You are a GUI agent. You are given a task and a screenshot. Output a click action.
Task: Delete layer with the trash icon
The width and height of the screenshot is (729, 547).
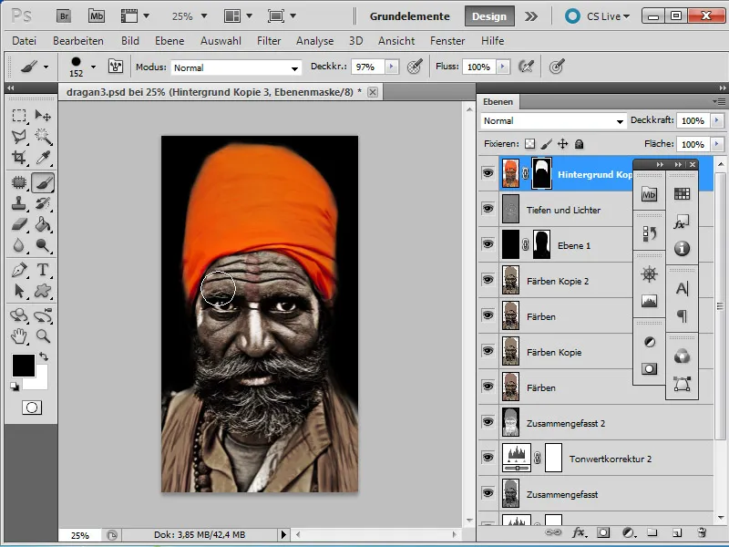[702, 532]
